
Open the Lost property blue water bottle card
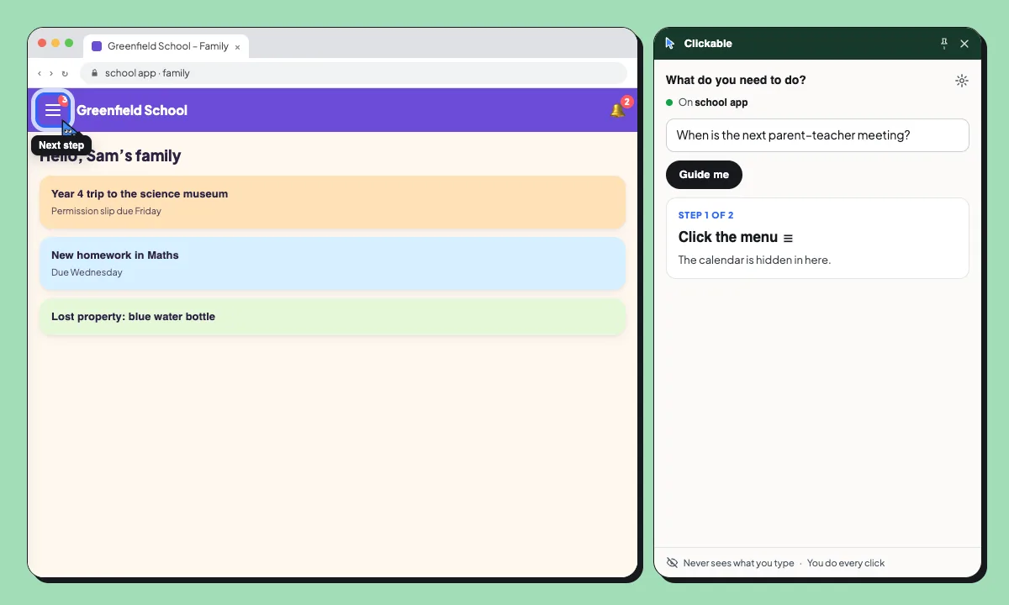(333, 317)
